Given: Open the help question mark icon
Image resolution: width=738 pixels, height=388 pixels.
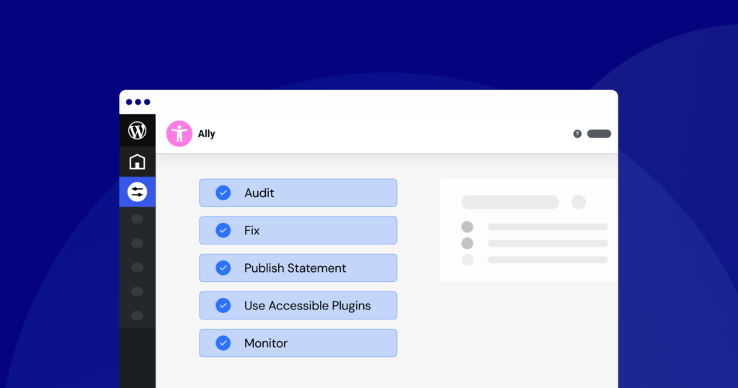Looking at the screenshot, I should point(577,133).
